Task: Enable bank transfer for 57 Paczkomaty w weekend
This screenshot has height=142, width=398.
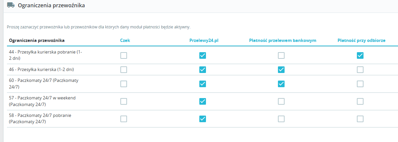Action: pyautogui.click(x=281, y=101)
